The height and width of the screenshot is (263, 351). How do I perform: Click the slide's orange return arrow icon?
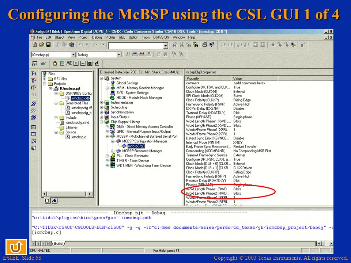(x=16, y=247)
